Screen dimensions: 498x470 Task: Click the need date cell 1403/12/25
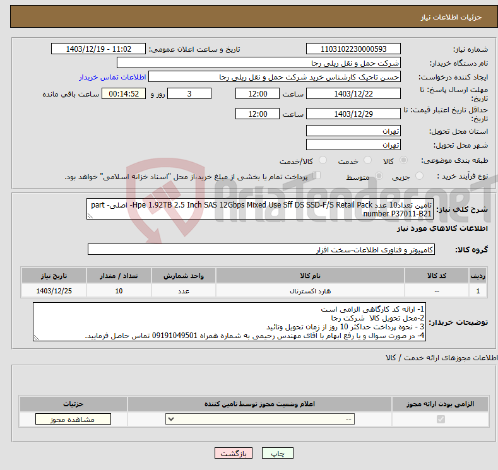pyautogui.click(x=54, y=291)
